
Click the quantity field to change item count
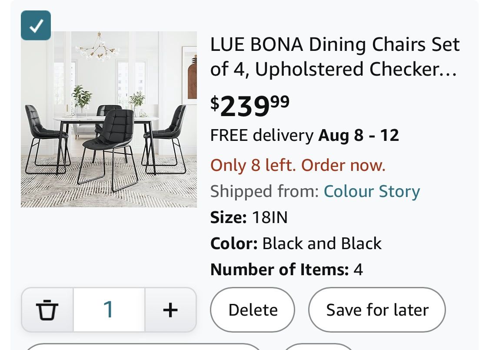(x=109, y=310)
